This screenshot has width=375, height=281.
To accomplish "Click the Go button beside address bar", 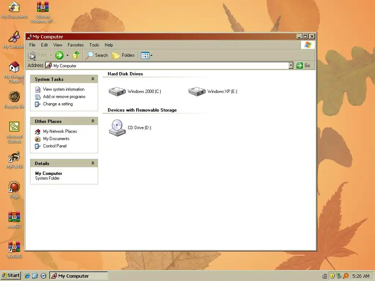I will [x=303, y=65].
